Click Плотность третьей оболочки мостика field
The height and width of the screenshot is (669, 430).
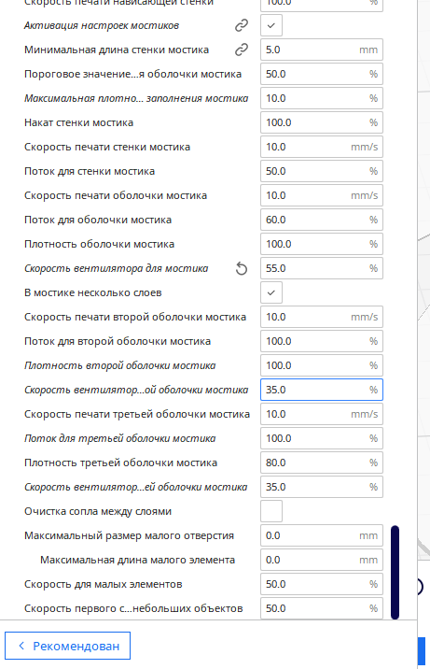pyautogui.click(x=322, y=463)
